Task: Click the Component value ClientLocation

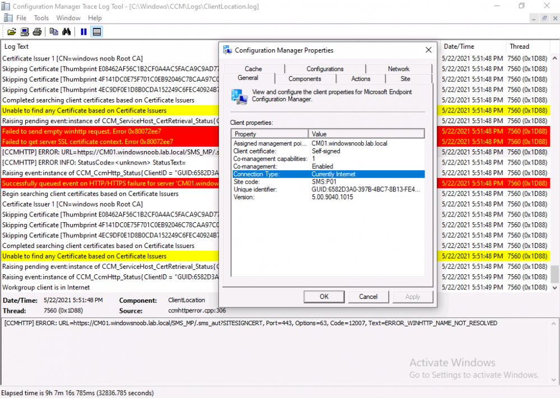Action: point(186,300)
